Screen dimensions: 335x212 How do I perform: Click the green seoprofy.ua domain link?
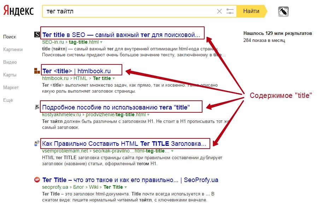point(55,187)
